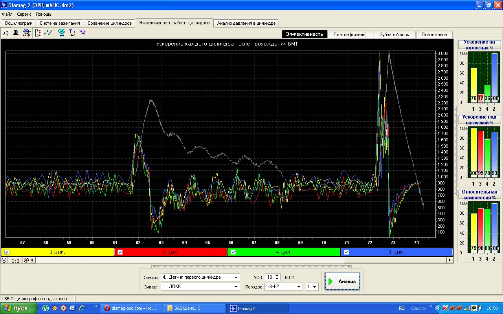Viewport: 503px width, 314px height.
Task: Open the Синхро dropdown
Action: (x=236, y=277)
